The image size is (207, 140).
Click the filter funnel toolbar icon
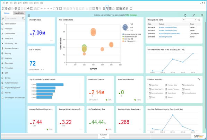pos(57,8)
